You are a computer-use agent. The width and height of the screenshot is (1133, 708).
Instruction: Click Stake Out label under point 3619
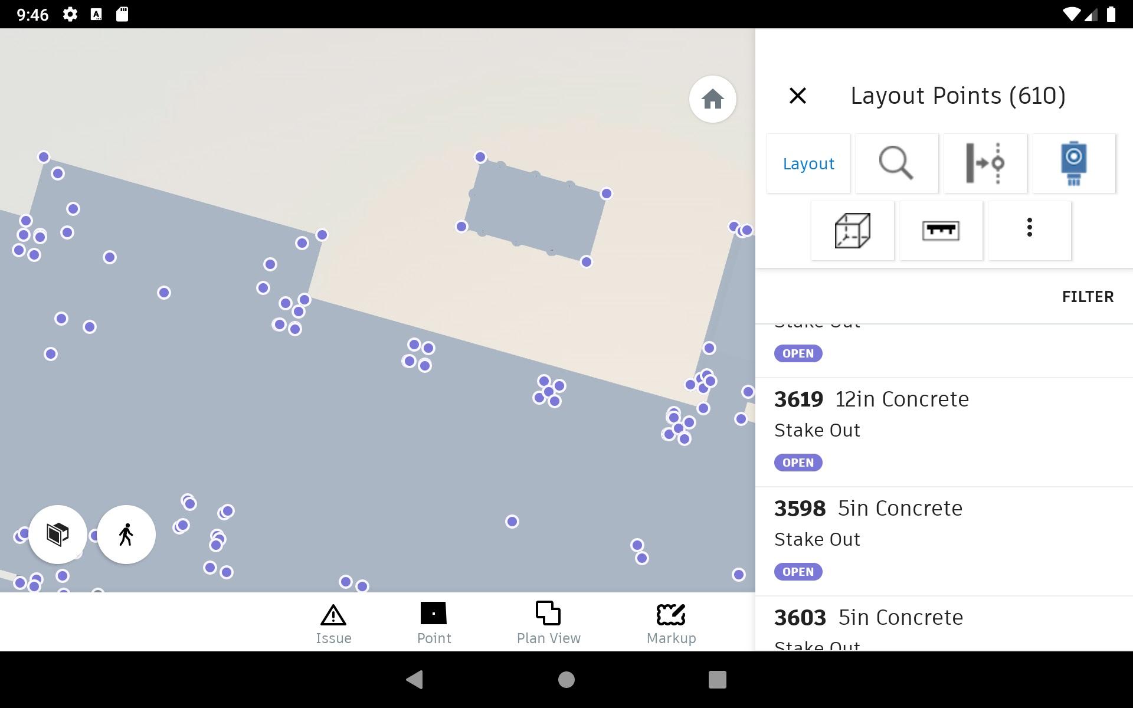click(817, 431)
